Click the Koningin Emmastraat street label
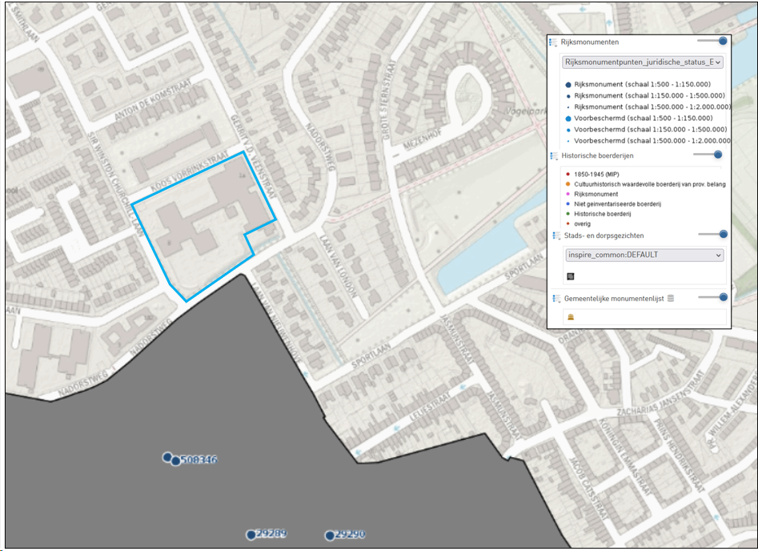The height and width of the screenshot is (551, 758). tap(626, 456)
